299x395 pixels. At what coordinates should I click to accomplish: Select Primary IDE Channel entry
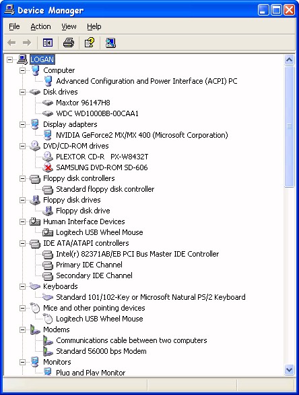(89, 265)
